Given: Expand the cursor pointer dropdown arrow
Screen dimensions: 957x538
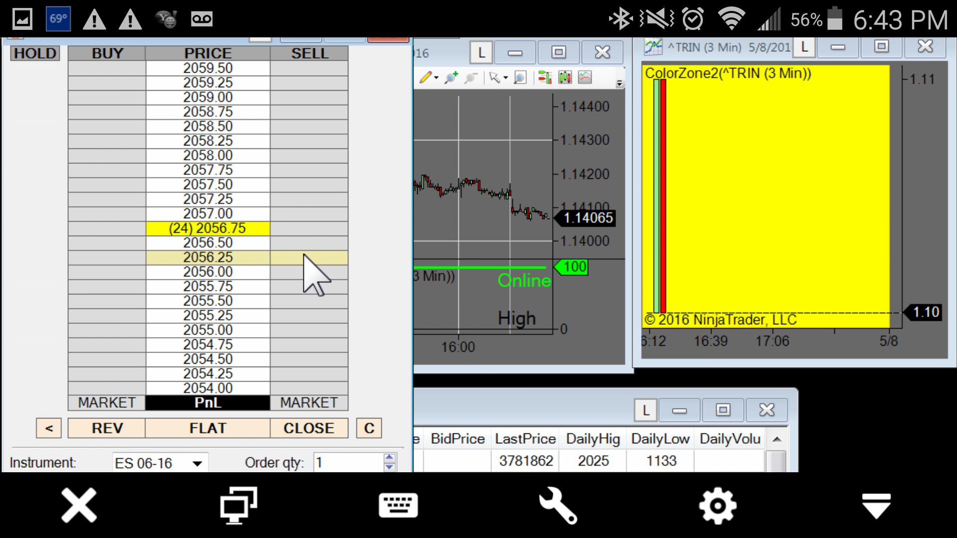Looking at the screenshot, I should coord(505,78).
